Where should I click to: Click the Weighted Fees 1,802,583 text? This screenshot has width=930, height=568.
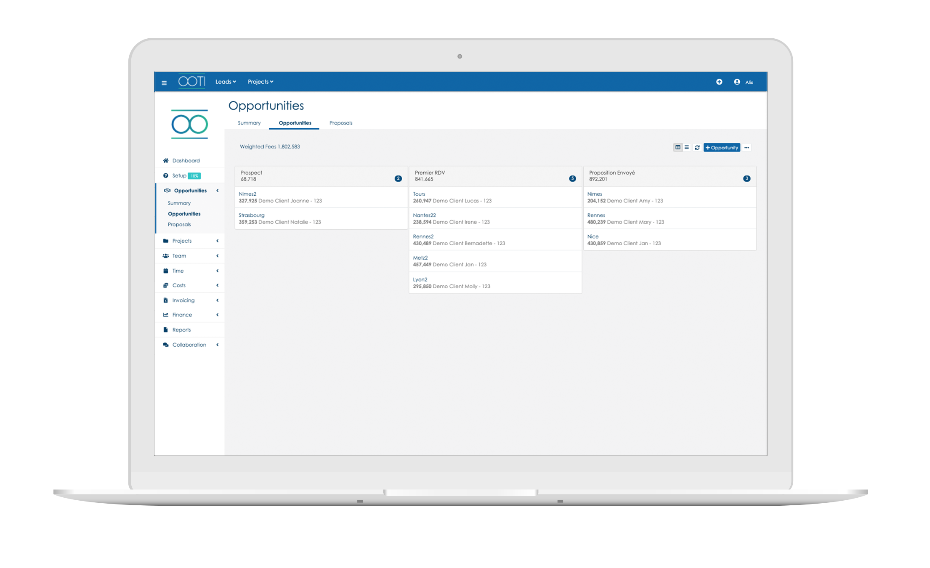tap(270, 146)
